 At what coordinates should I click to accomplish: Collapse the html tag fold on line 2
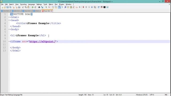[9, 17]
